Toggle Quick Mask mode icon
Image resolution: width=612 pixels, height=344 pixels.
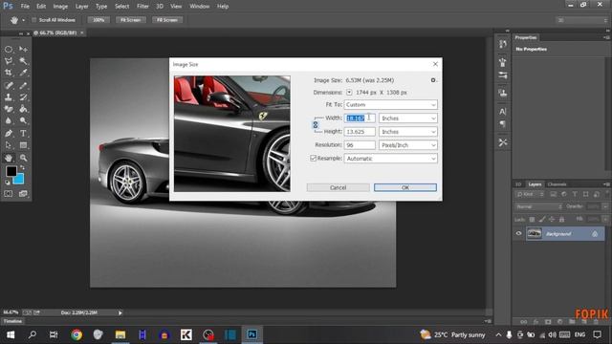tap(9, 193)
